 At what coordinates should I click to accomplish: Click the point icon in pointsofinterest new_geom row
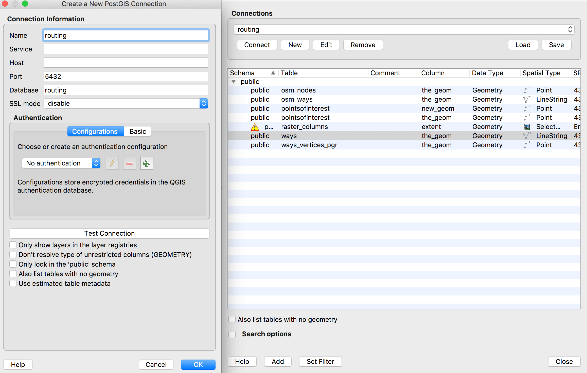click(x=527, y=108)
